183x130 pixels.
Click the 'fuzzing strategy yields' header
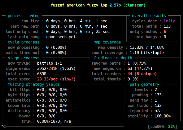tap(34, 84)
